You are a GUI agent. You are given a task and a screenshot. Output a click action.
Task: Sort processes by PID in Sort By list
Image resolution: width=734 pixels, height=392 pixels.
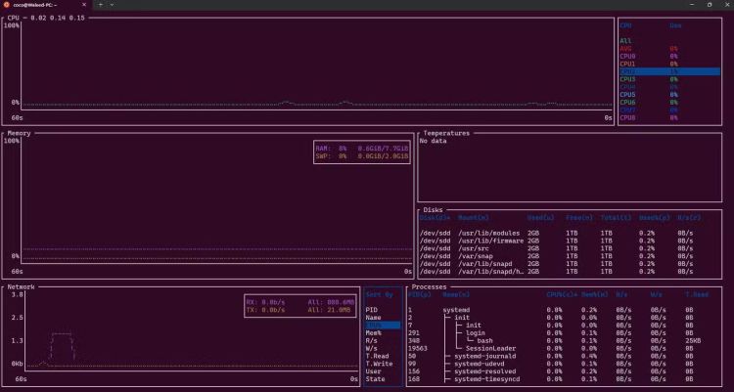tap(371, 310)
